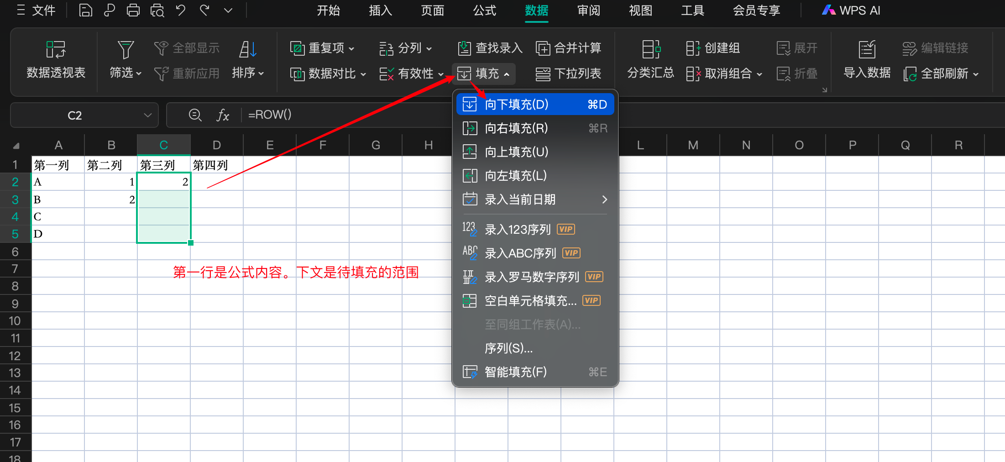The image size is (1005, 462).
Task: Click the 导入数据 import data icon
Action: coord(867,59)
